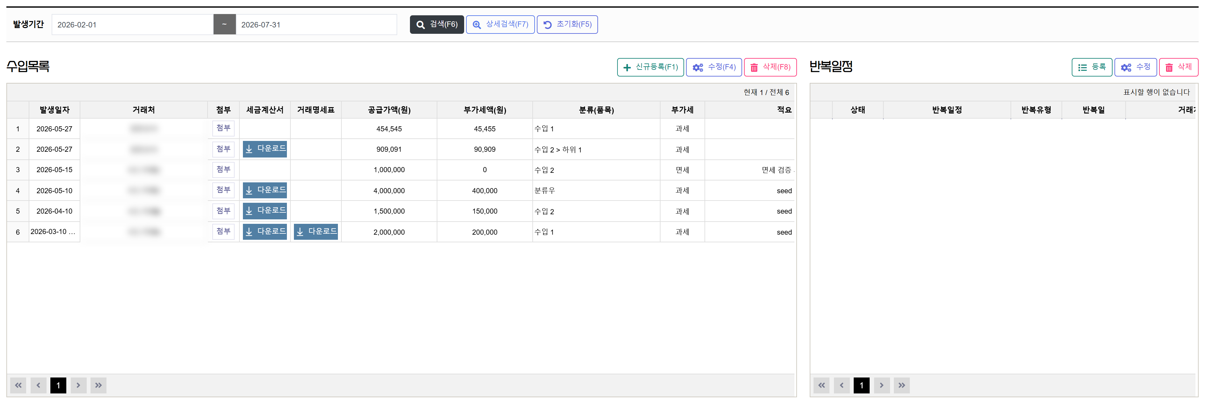Click 첨부 button in row 6

click(223, 231)
